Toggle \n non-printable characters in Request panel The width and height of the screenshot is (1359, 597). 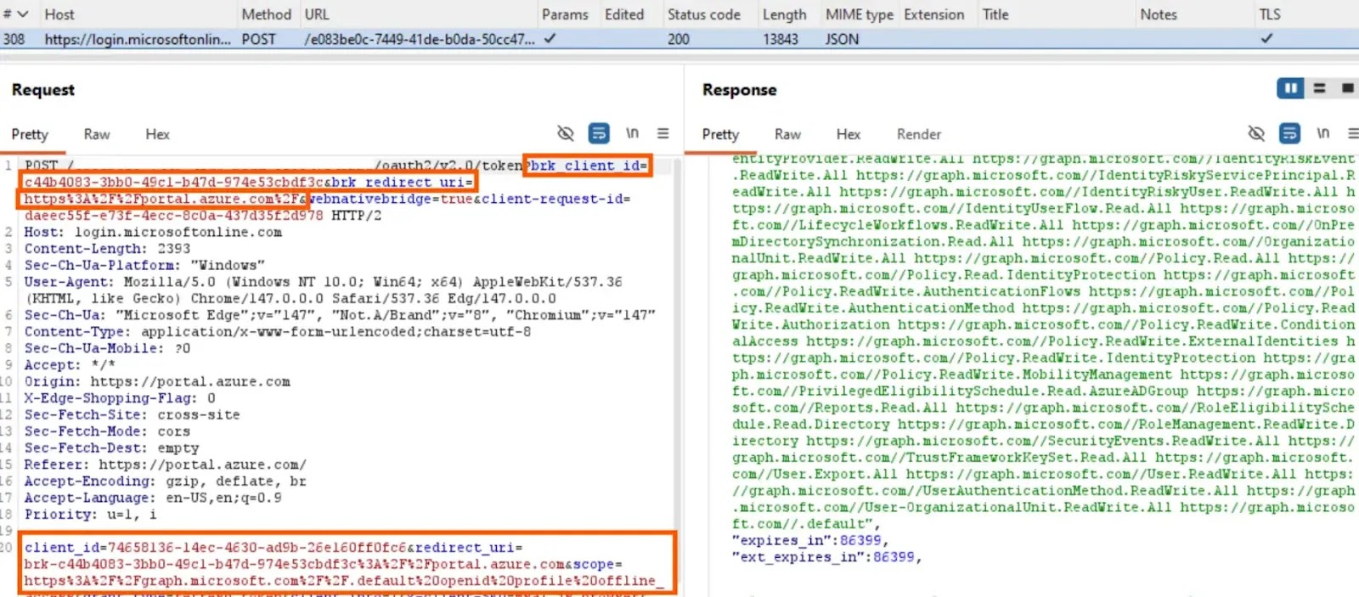tap(632, 133)
